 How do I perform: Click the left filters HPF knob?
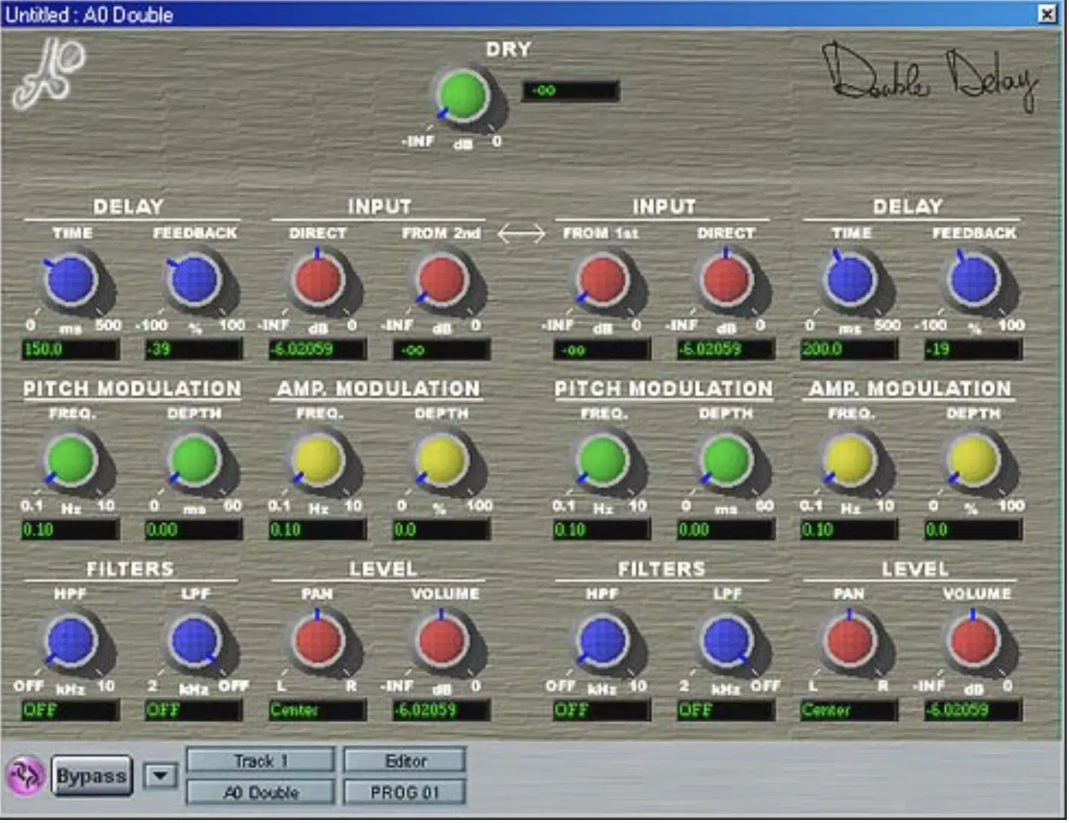point(71,641)
